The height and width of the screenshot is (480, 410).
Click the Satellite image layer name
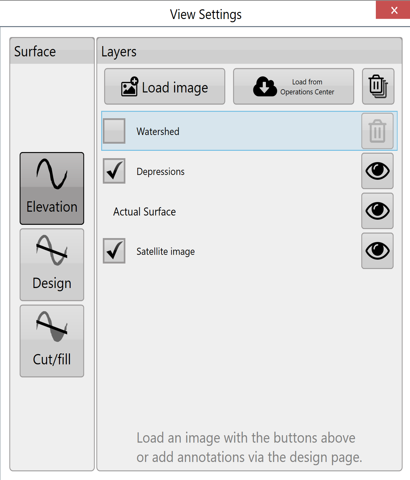pyautogui.click(x=166, y=251)
